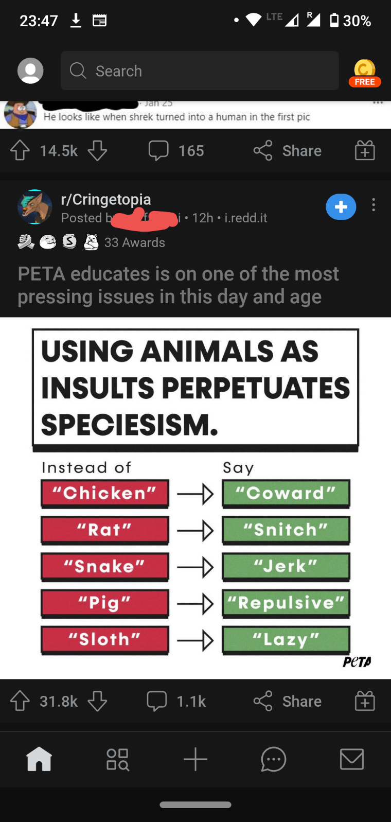The image size is (391, 822).
Task: Open r/Cringetopia from the subreddit name
Action: 106,199
